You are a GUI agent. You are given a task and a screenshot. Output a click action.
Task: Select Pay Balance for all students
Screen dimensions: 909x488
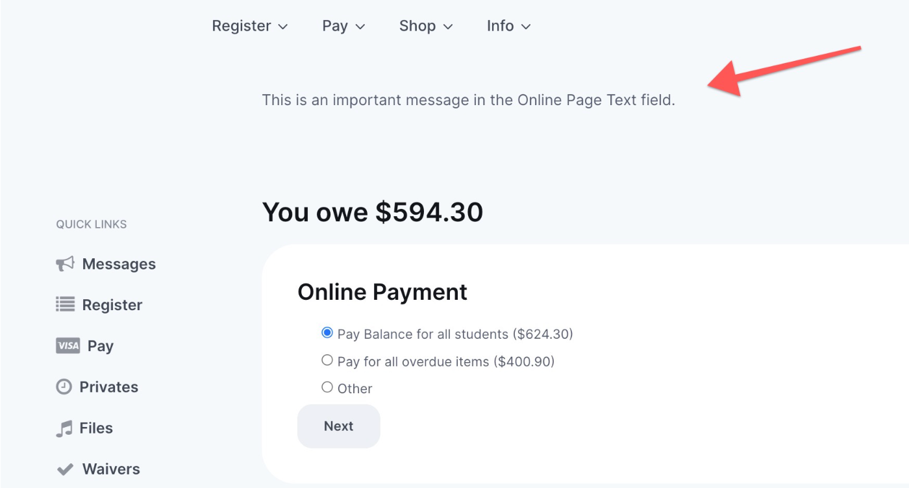[327, 333]
